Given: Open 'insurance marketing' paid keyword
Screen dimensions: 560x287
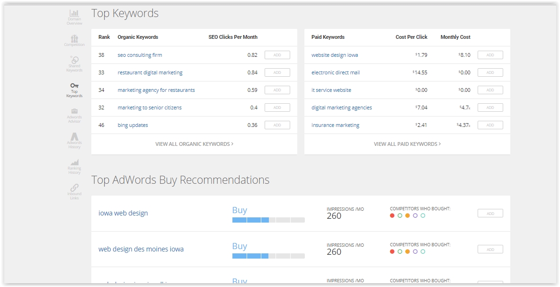Looking at the screenshot, I should click(x=335, y=125).
